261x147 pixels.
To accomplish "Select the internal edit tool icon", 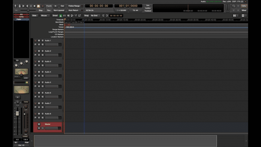I will [x=79, y=16].
